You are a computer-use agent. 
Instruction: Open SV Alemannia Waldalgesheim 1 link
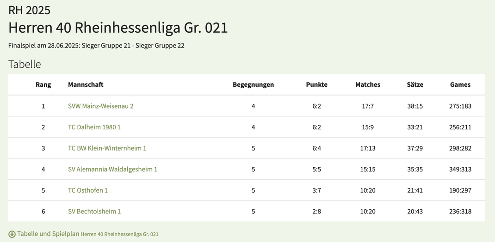click(x=113, y=169)
